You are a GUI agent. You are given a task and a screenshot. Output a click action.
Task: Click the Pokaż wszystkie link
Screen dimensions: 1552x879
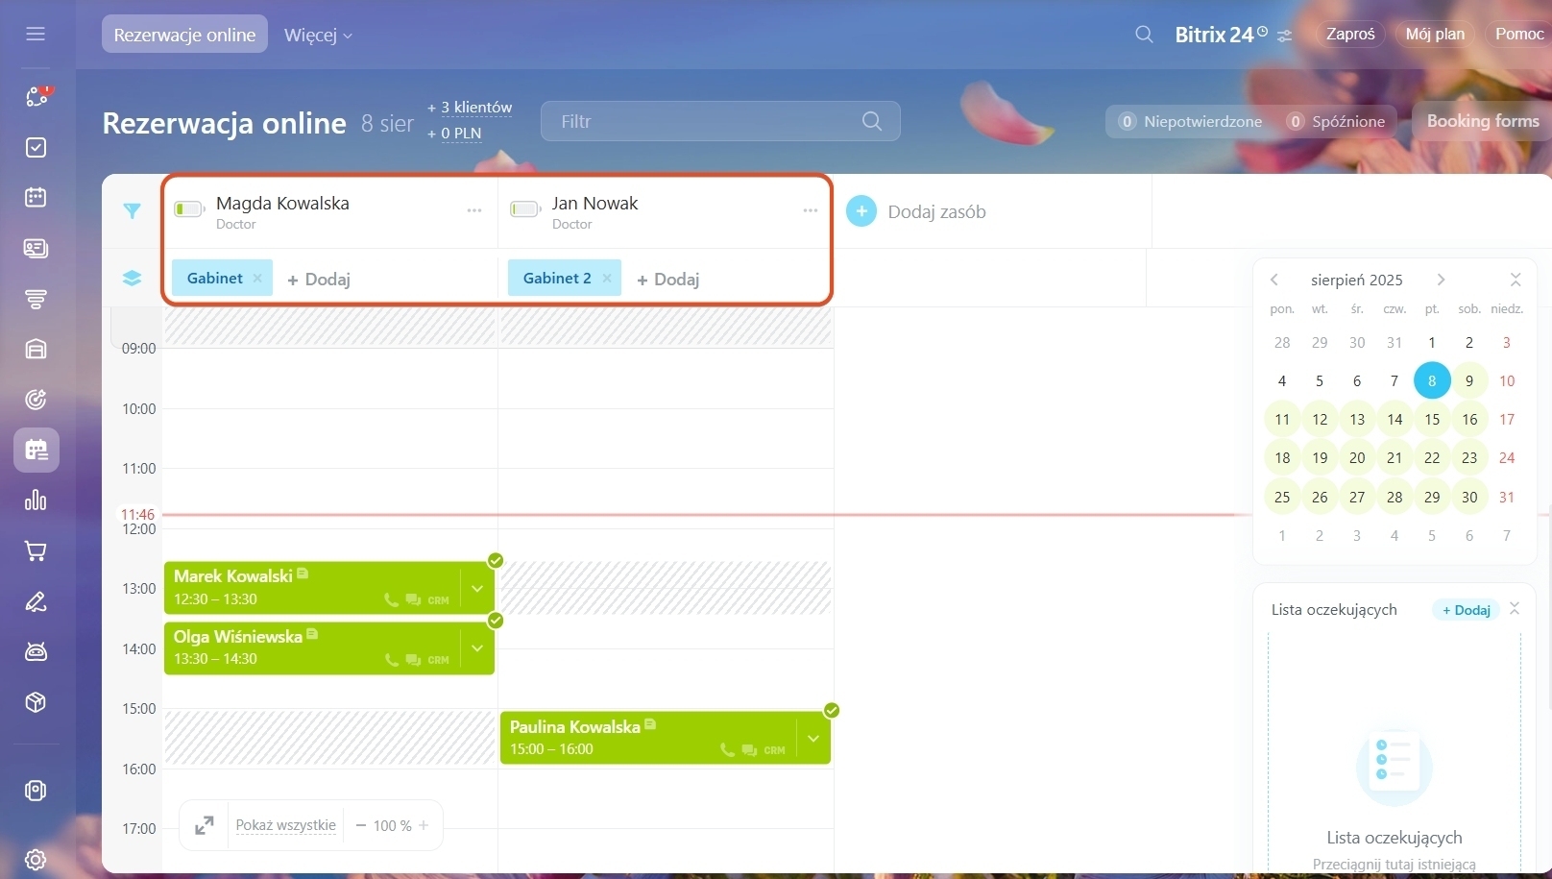pyautogui.click(x=286, y=825)
